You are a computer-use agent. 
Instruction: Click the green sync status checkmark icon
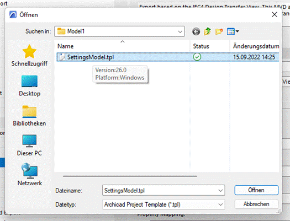click(x=197, y=57)
